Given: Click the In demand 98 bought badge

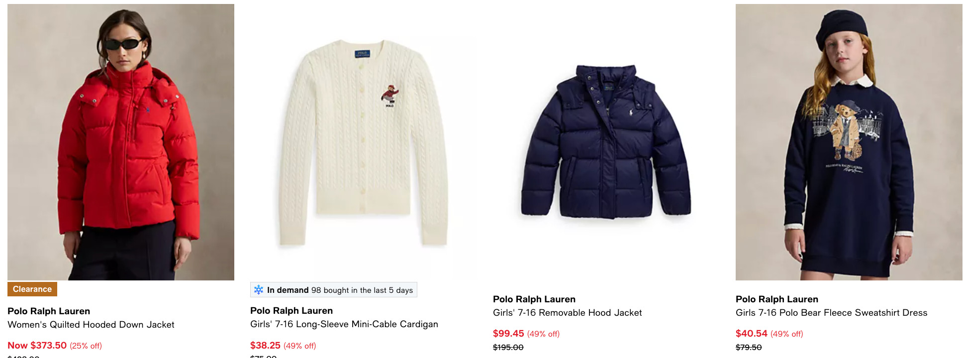Looking at the screenshot, I should (x=334, y=290).
